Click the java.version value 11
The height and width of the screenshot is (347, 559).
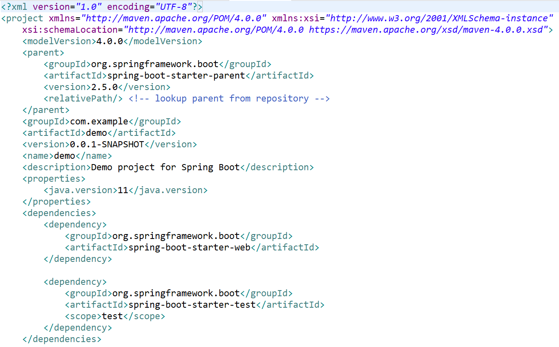[x=123, y=190]
